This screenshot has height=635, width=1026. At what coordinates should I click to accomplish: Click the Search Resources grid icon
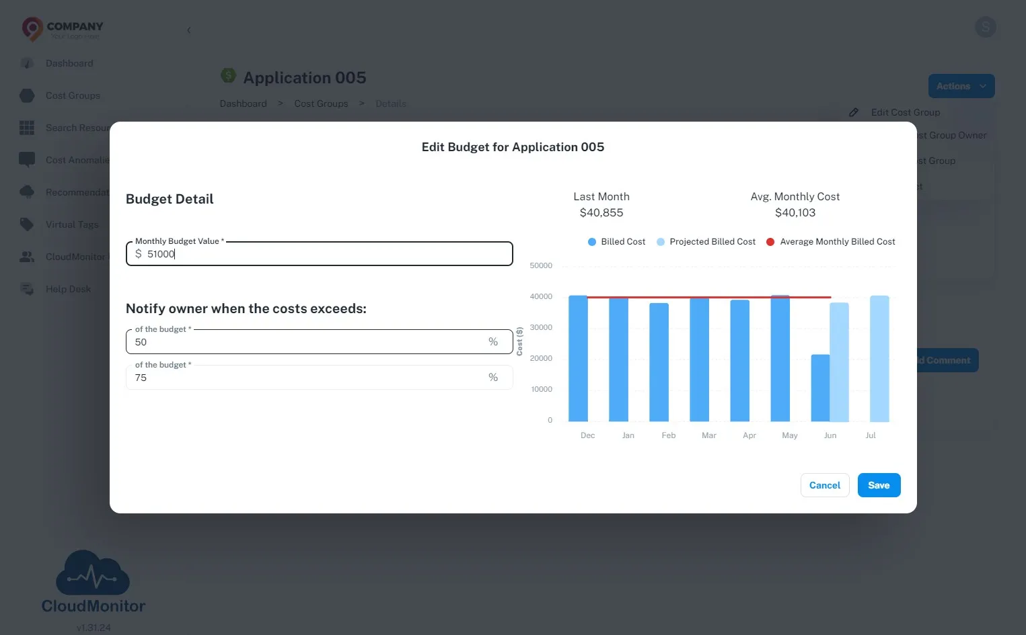(x=27, y=128)
